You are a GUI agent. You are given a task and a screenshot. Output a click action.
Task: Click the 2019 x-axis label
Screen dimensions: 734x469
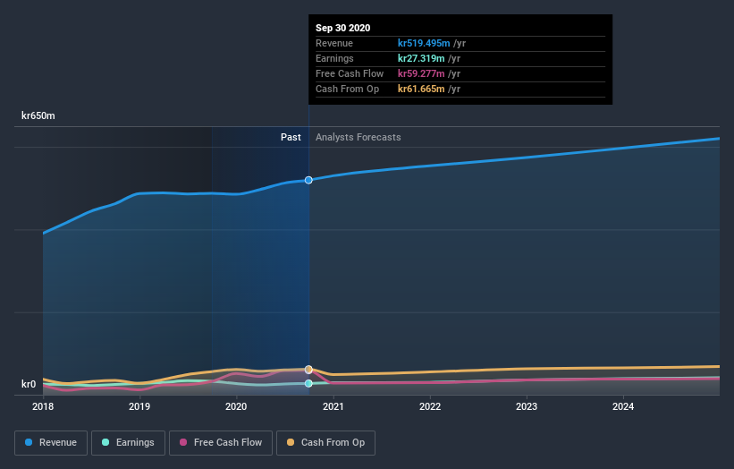(139, 406)
